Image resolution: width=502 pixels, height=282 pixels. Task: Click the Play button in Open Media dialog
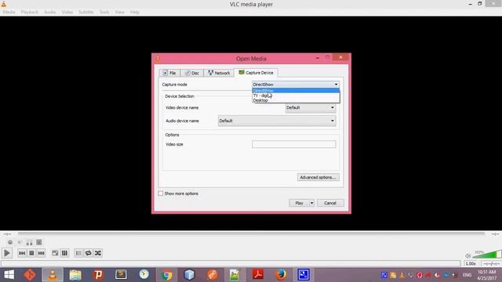pyautogui.click(x=299, y=203)
